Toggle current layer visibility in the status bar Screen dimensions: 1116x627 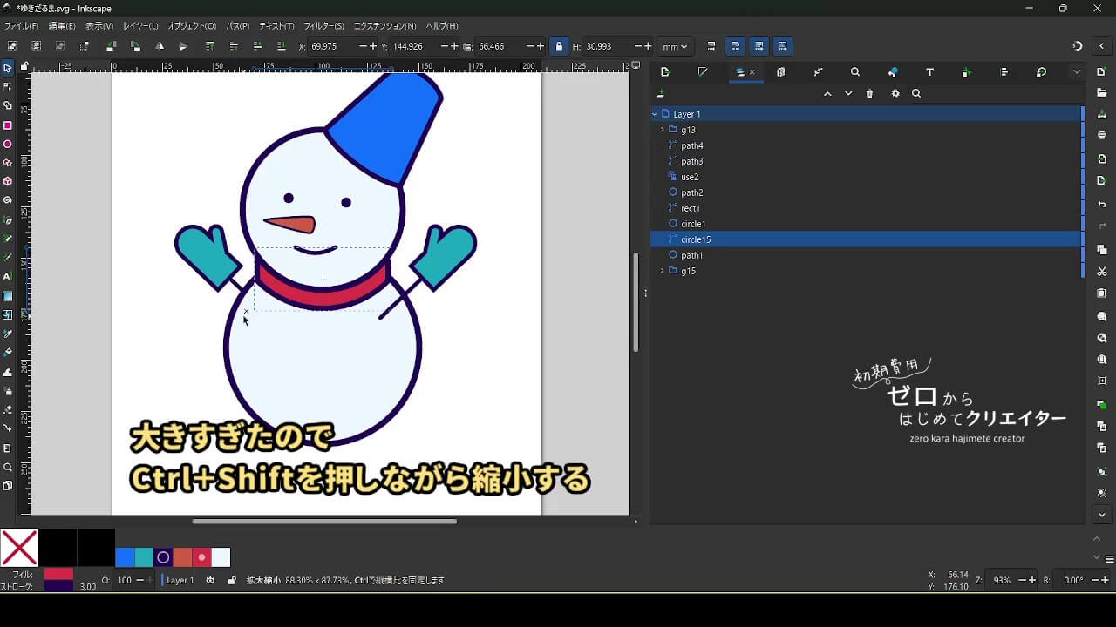click(x=210, y=580)
